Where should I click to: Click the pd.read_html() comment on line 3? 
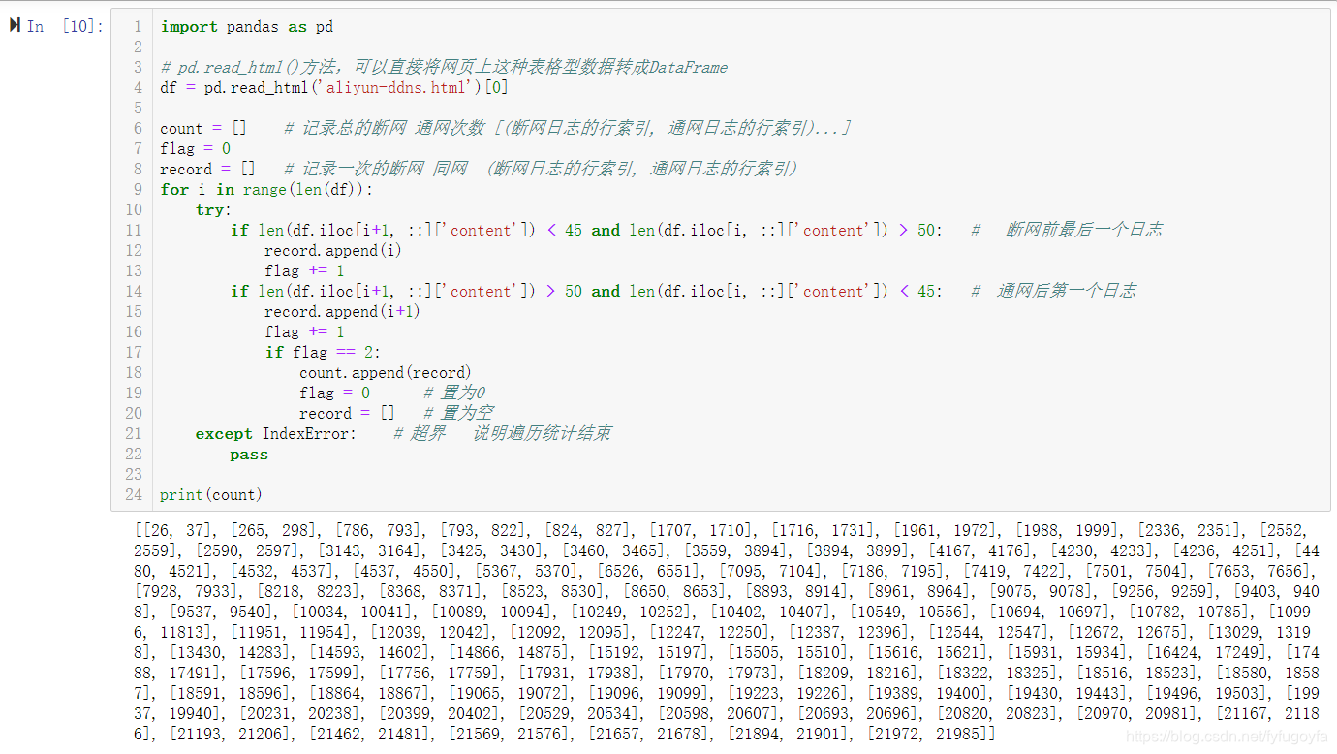coord(444,67)
